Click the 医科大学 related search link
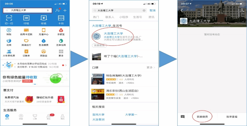The width and height of the screenshot is (247, 126). point(98,115)
